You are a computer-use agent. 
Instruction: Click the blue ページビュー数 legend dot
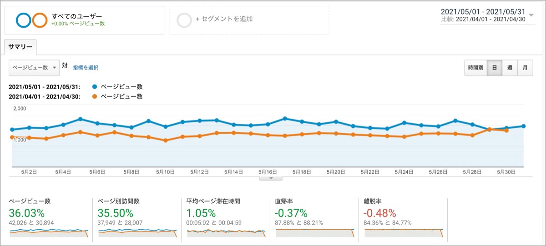pyautogui.click(x=95, y=86)
